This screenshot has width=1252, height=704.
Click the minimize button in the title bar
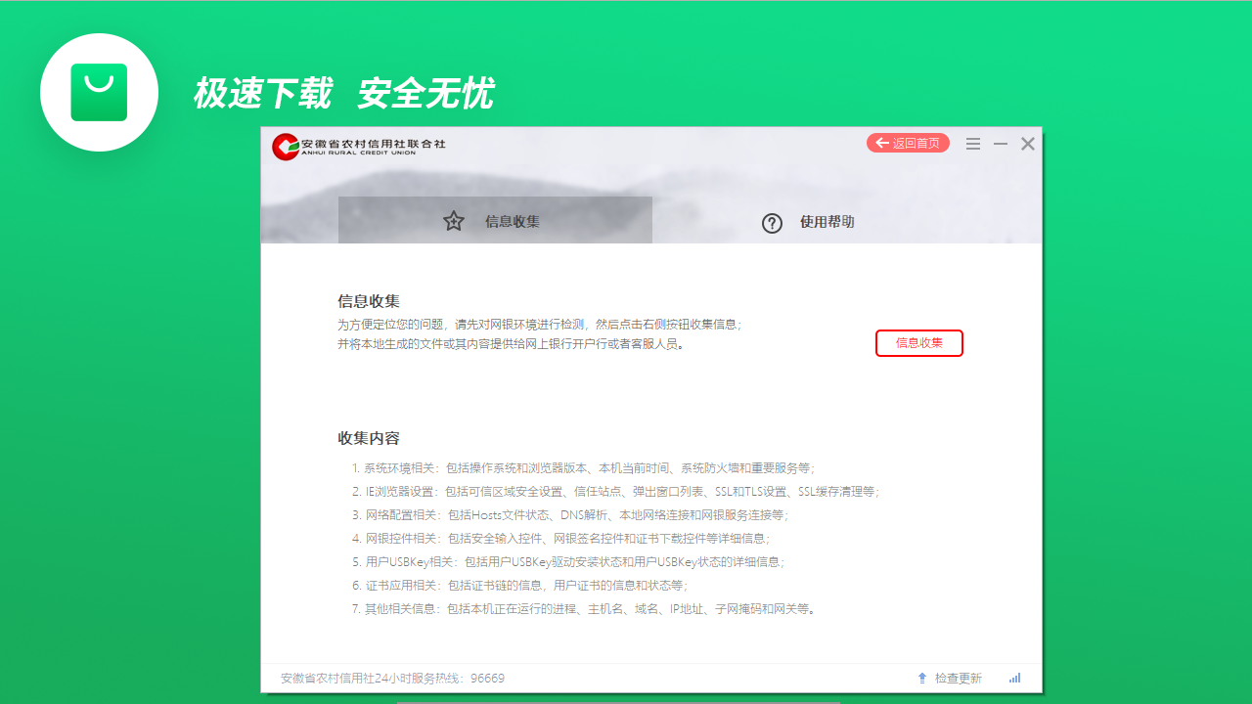(1000, 143)
